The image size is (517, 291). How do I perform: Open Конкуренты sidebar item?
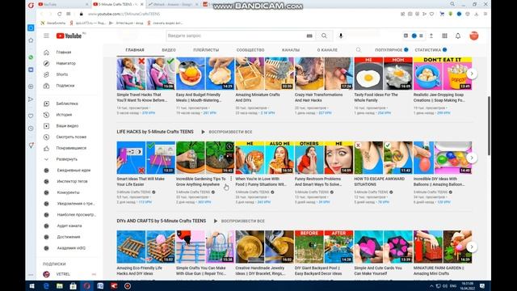(x=68, y=192)
